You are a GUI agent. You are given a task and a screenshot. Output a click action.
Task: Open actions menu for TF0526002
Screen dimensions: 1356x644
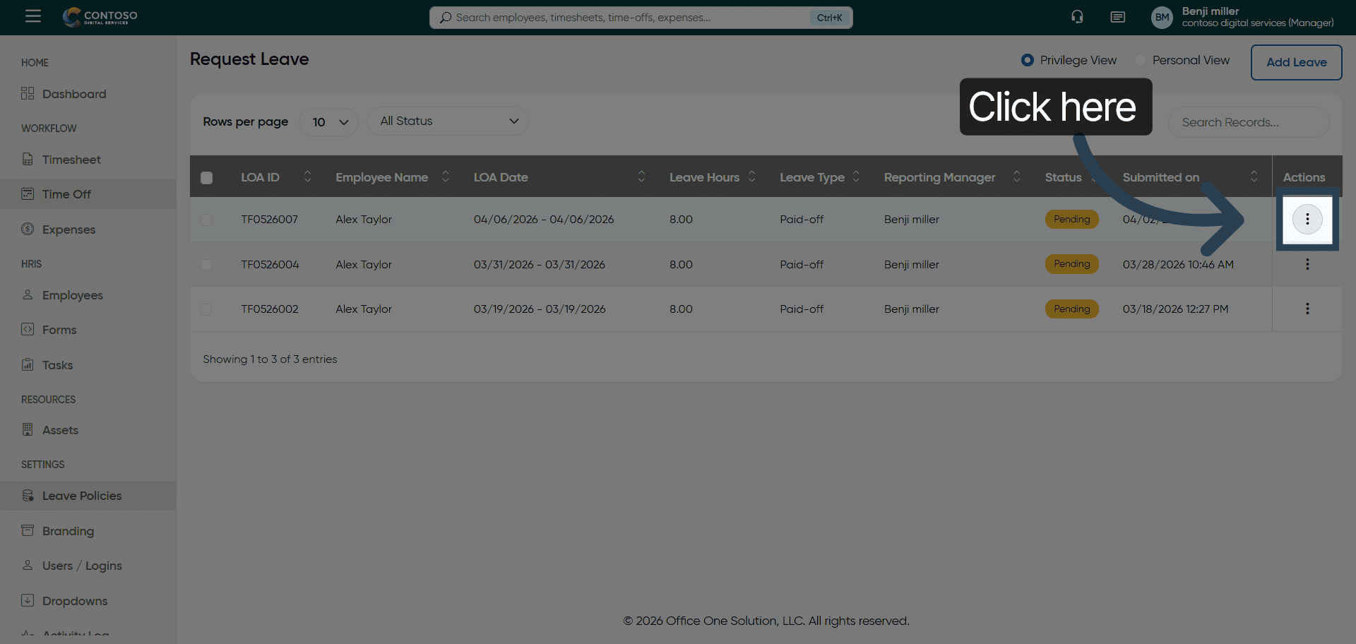click(1307, 309)
